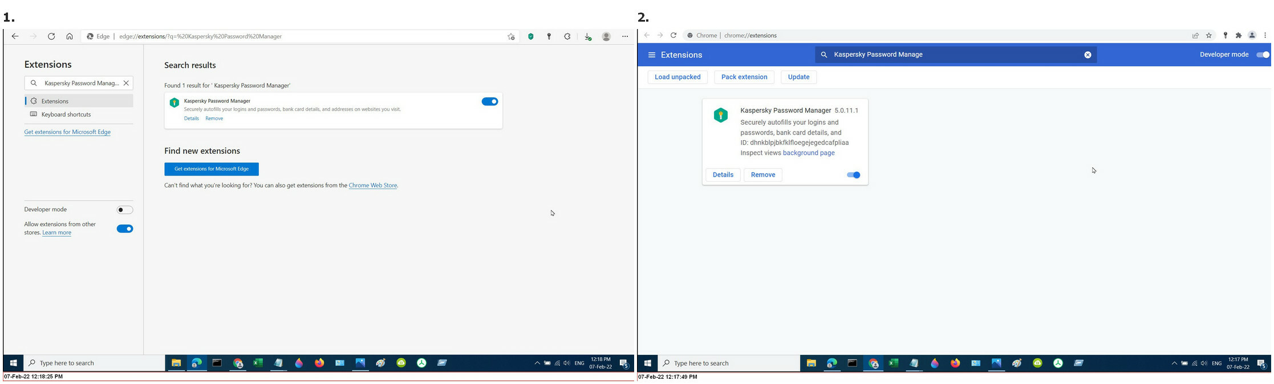Viewport: 1274px width, 384px height.
Task: Open the key-shaped password manager icon in Chrome toolbar
Action: pos(1226,35)
